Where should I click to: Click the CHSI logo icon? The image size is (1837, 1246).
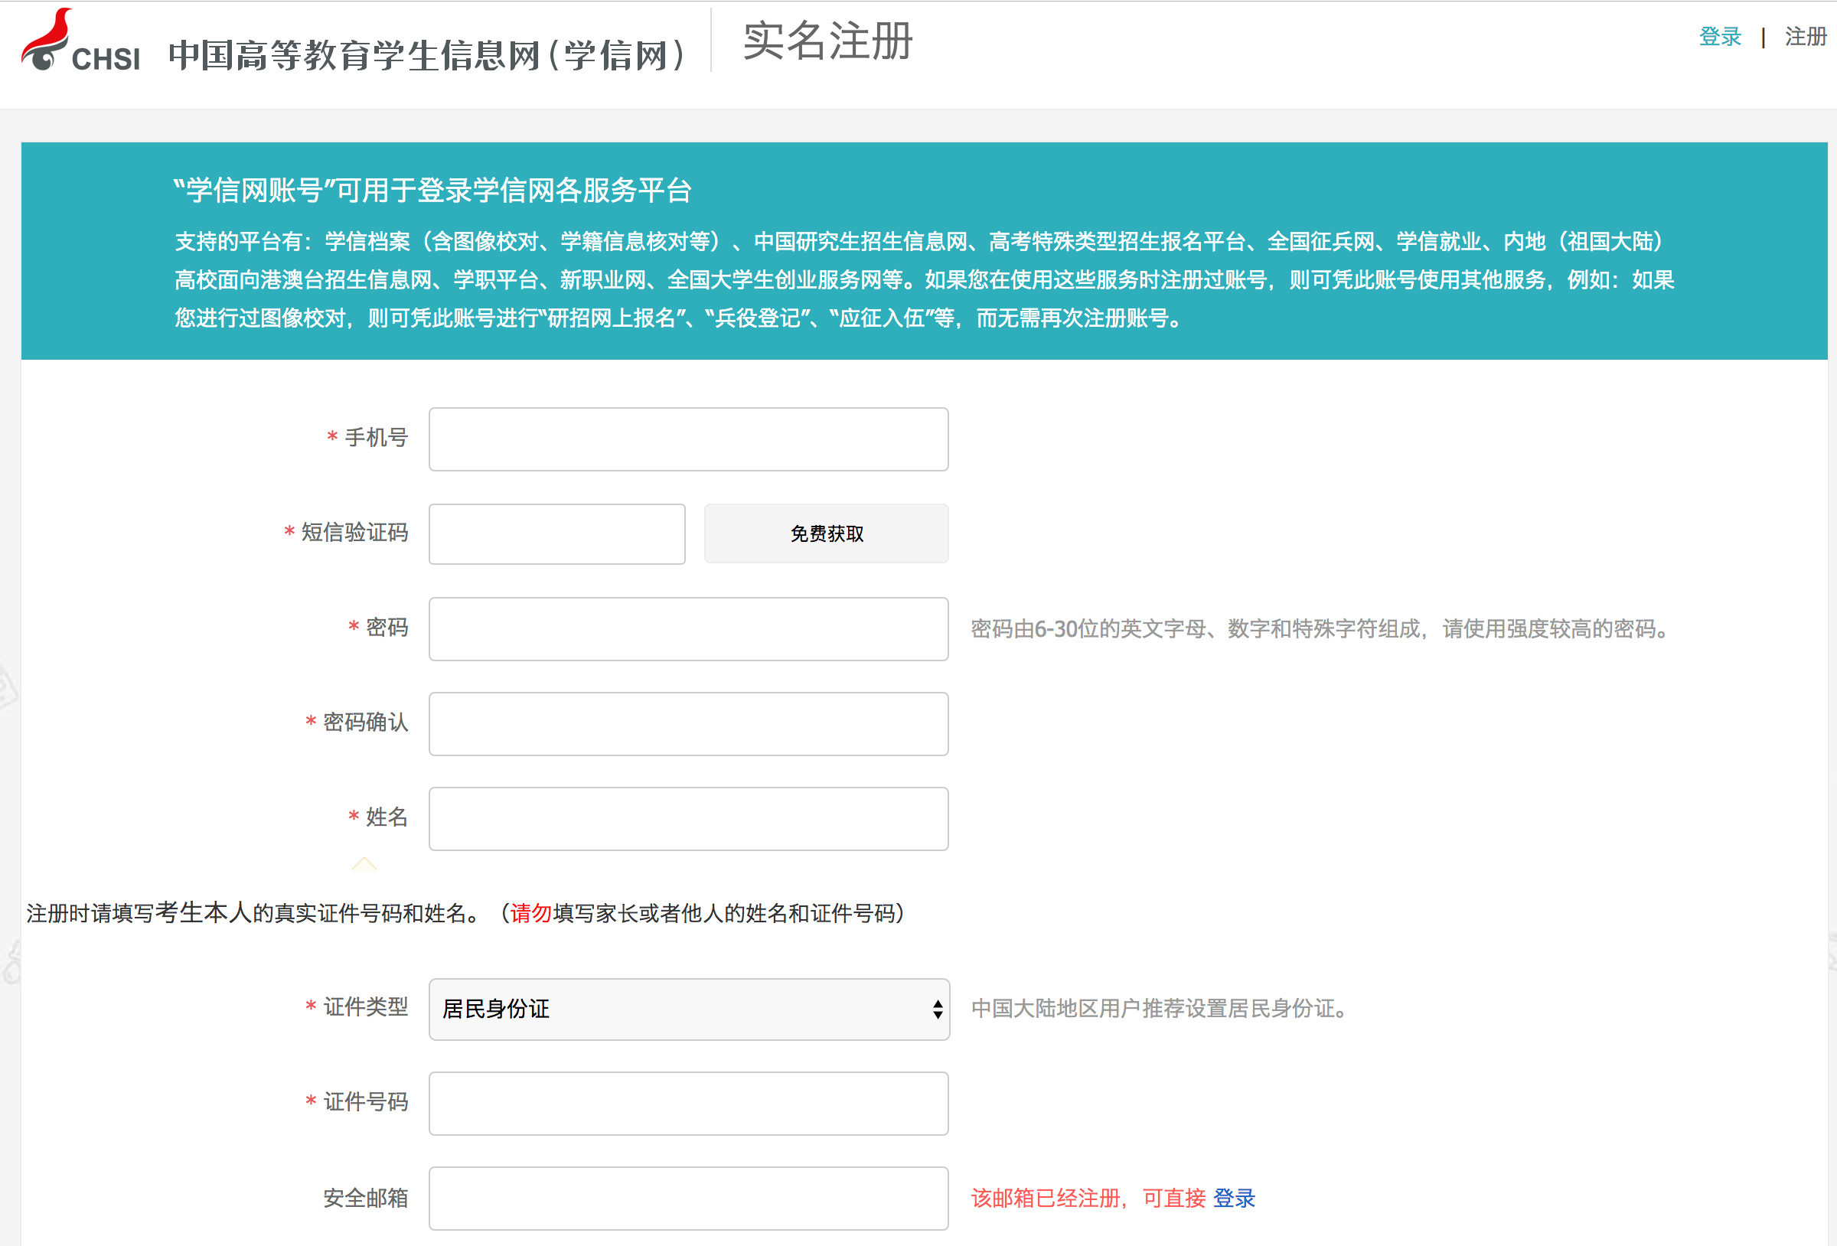tap(80, 41)
